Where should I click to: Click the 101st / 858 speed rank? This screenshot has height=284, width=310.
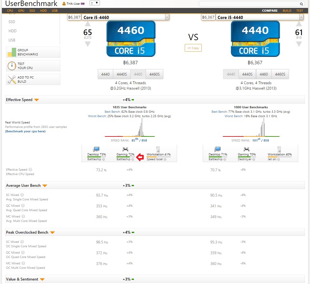tap(261, 140)
